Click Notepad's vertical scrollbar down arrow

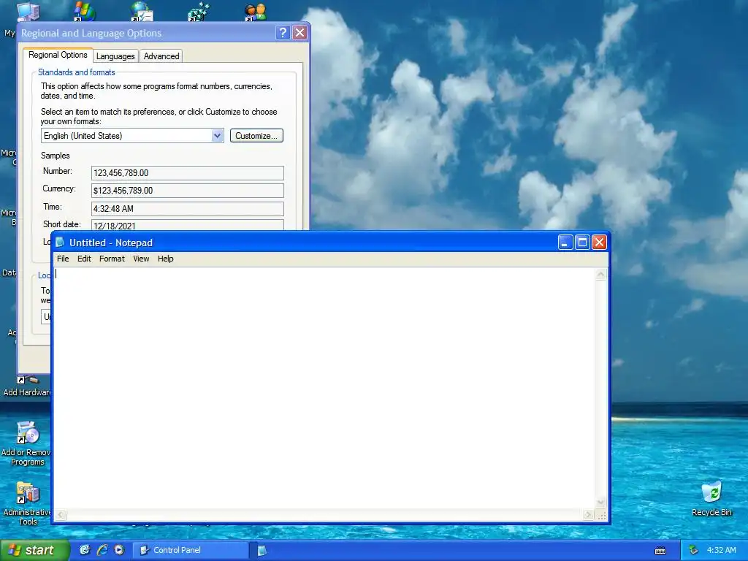pos(601,503)
